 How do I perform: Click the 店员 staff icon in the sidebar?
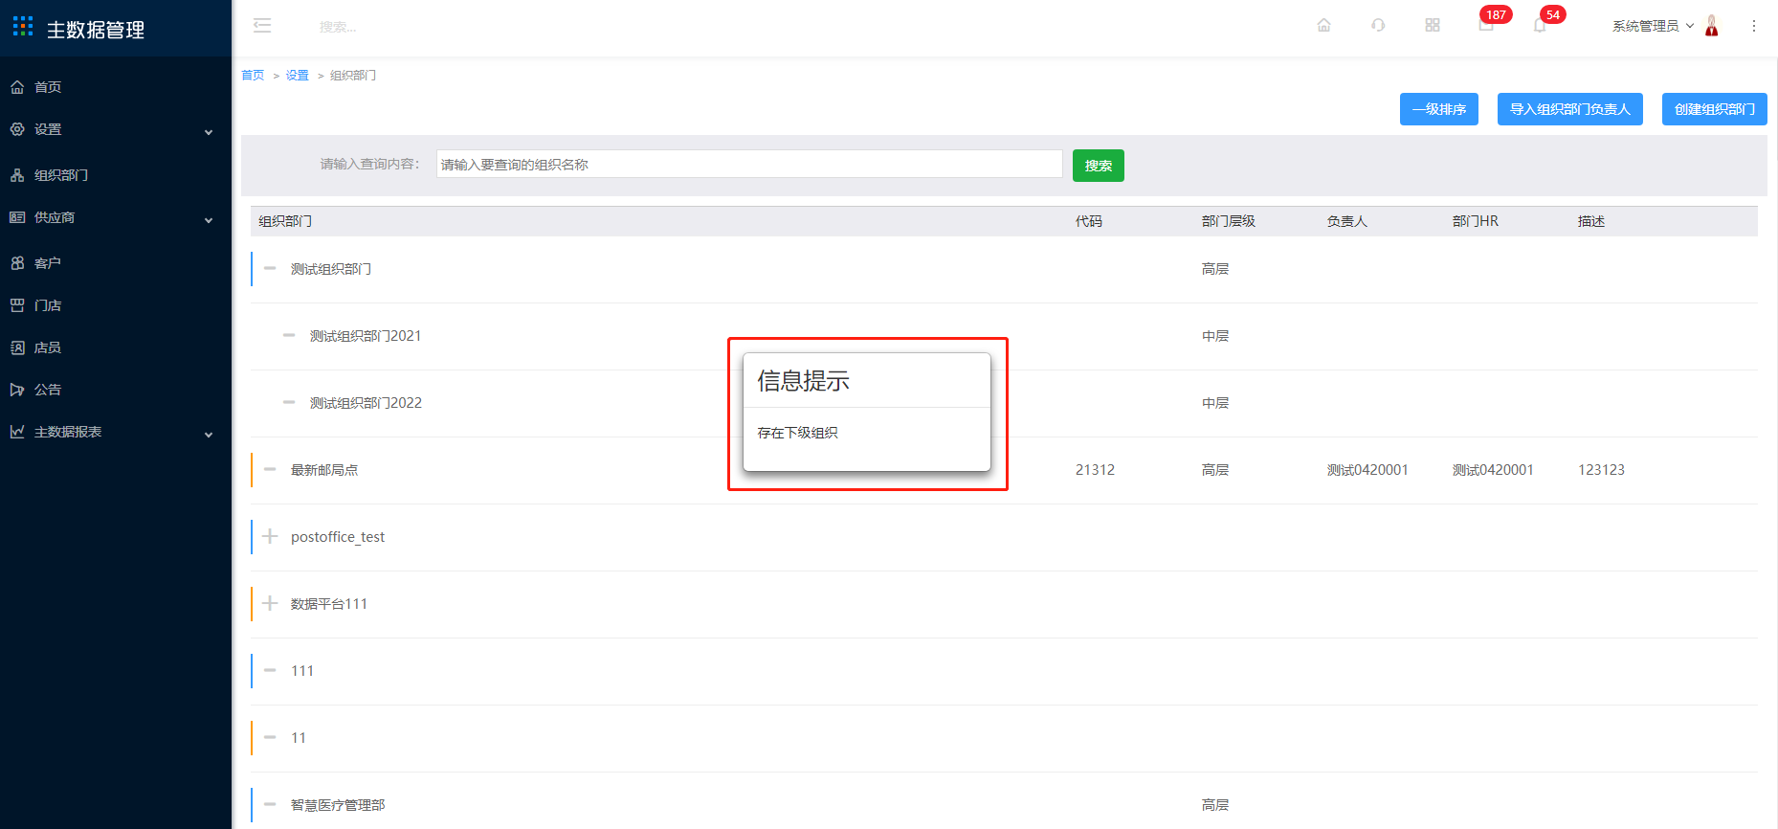point(17,347)
